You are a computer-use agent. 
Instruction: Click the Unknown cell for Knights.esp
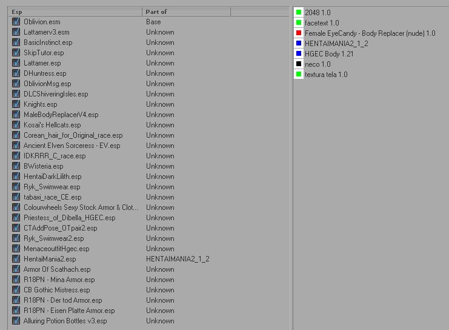[160, 104]
